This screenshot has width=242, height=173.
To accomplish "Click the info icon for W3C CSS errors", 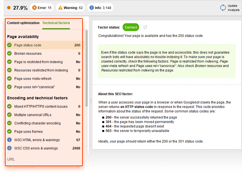I will tap(9, 148).
